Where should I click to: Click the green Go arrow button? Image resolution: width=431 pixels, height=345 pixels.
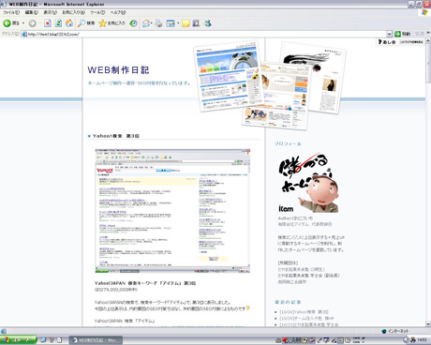[x=403, y=34]
